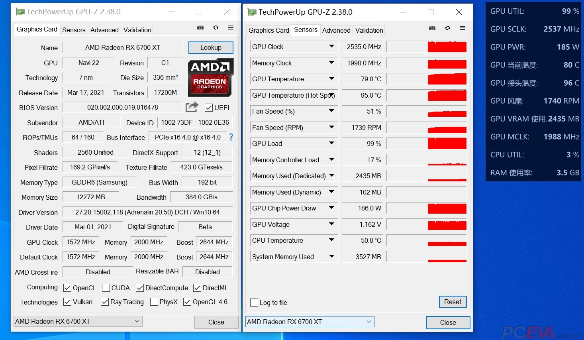The width and height of the screenshot is (584, 340).
Task: Click the Driver Version field
Action: [147, 212]
